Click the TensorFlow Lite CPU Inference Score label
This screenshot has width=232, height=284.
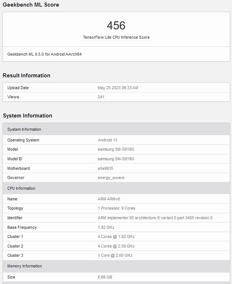(x=116, y=37)
